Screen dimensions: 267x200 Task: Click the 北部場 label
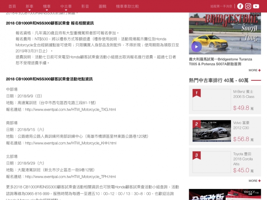[12, 156]
